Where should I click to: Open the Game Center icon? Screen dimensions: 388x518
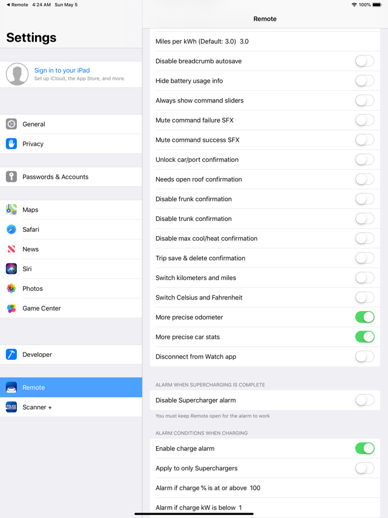(11, 309)
